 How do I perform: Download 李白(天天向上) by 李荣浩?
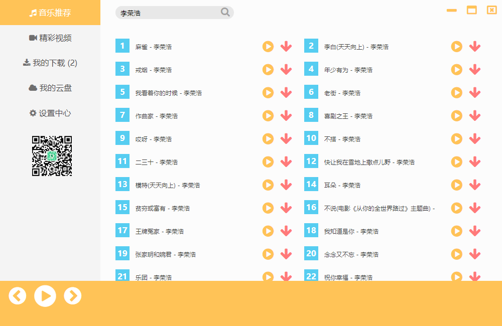click(x=474, y=46)
